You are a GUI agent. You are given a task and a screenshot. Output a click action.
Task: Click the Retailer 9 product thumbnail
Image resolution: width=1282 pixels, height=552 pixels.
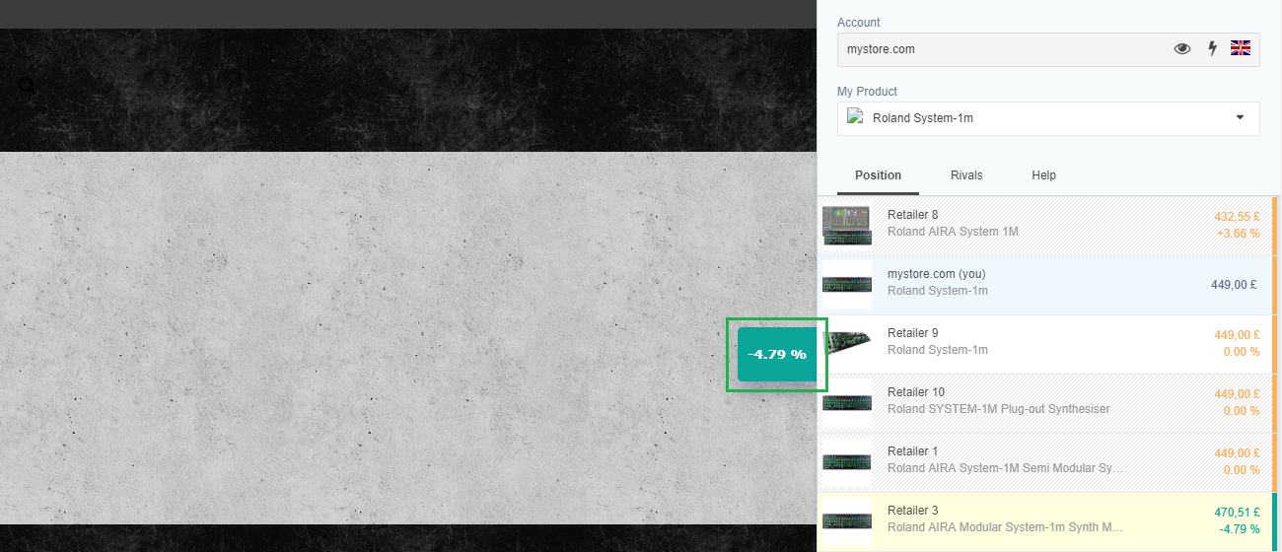click(x=847, y=343)
